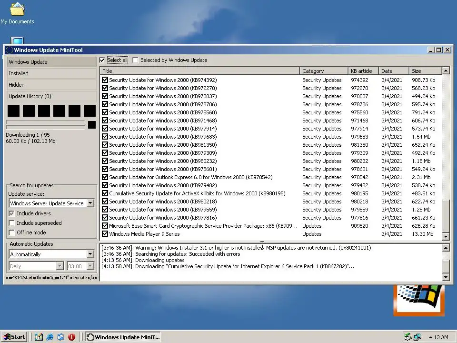457x343 pixels.
Task: Launch Internet Explorer from quick launch
Action: (50, 337)
